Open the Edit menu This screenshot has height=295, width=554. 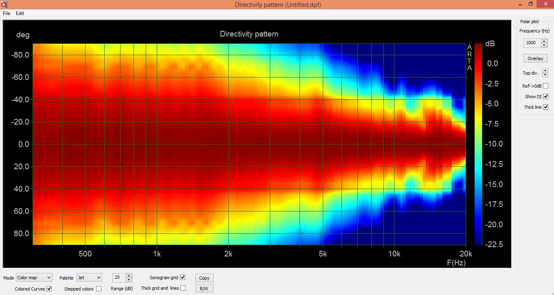(20, 13)
